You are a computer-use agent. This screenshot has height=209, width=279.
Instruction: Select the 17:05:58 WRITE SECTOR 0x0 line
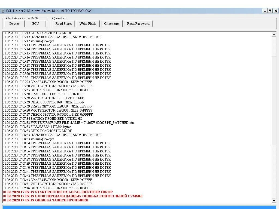43,98
